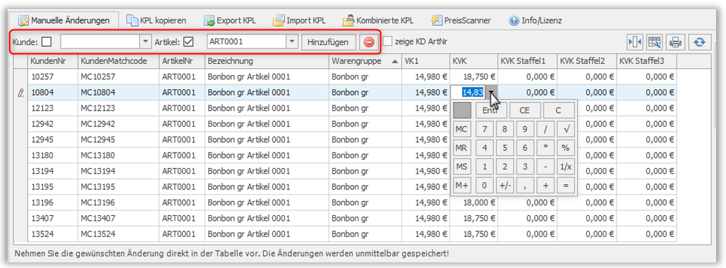The image size is (726, 268).
Task: Click calculator MR memory recall button
Action: [461, 148]
